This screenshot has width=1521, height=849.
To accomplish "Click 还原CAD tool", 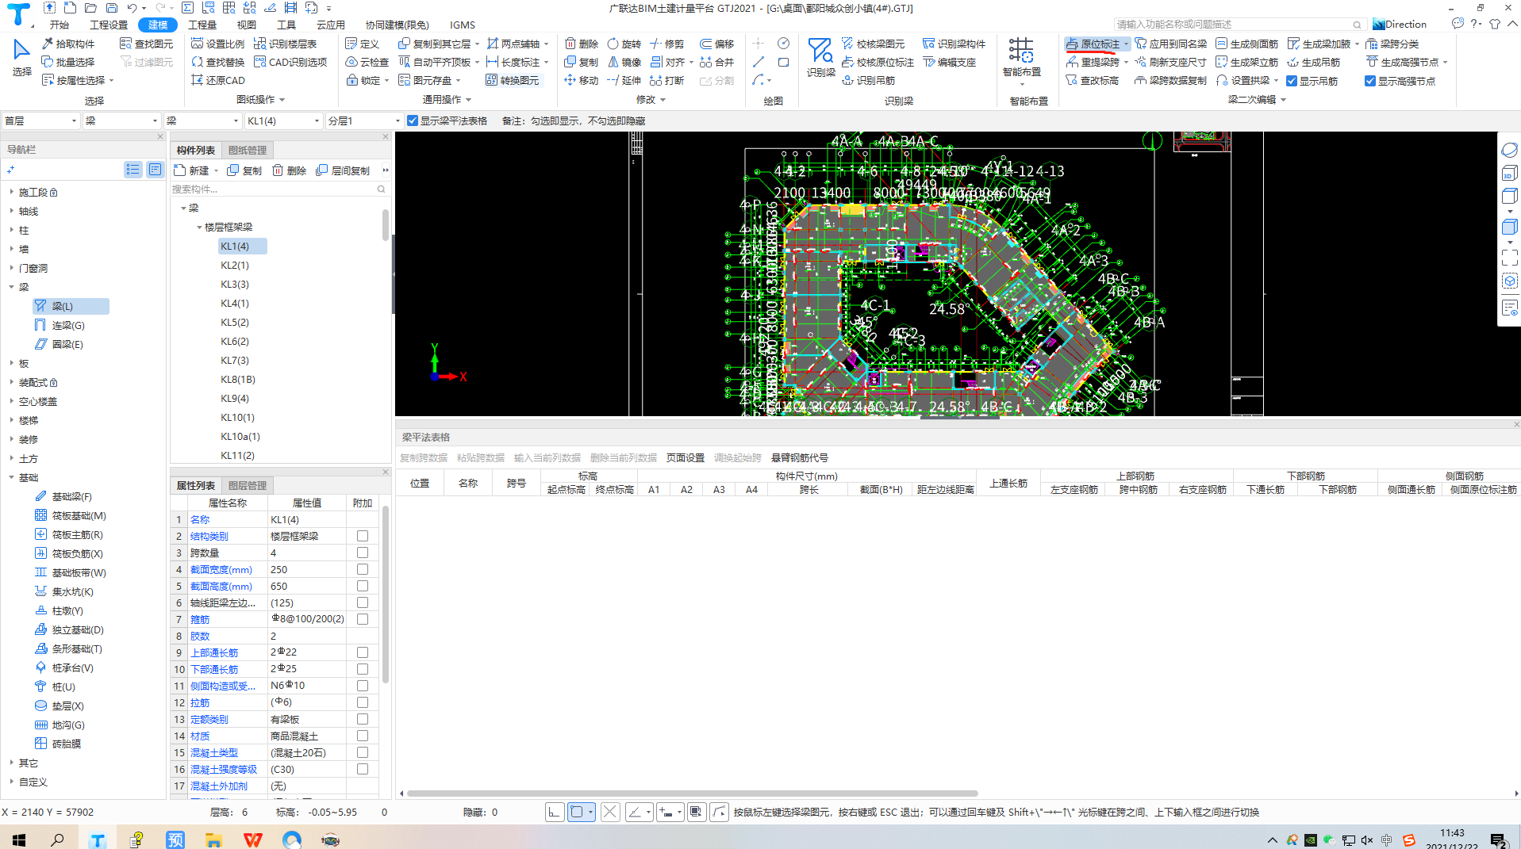I will [218, 80].
